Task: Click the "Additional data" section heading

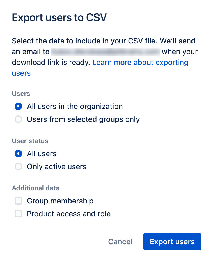Action: coord(35,188)
